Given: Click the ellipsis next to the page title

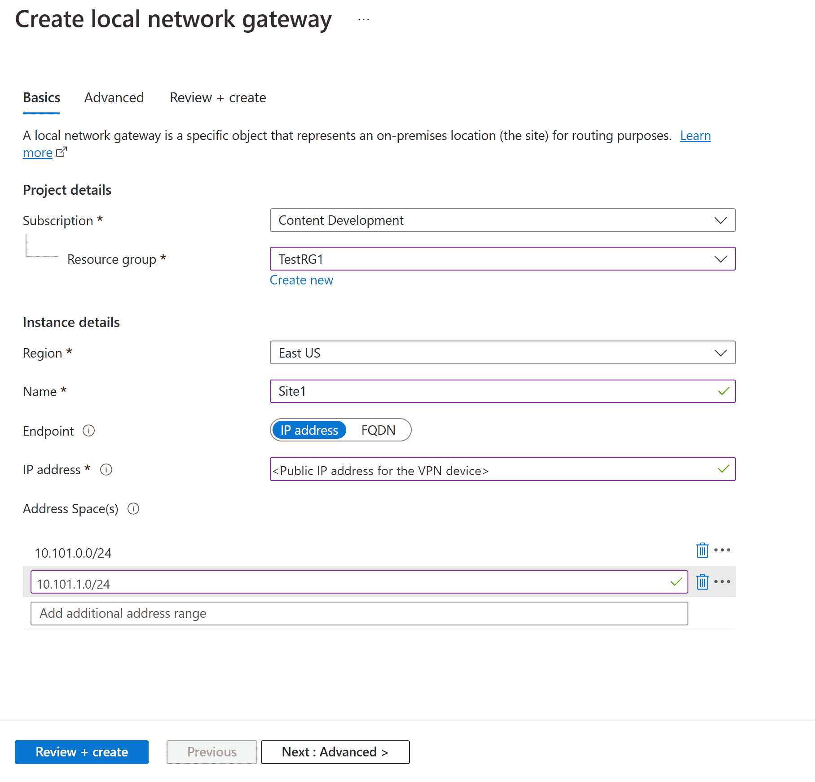Looking at the screenshot, I should 363,19.
